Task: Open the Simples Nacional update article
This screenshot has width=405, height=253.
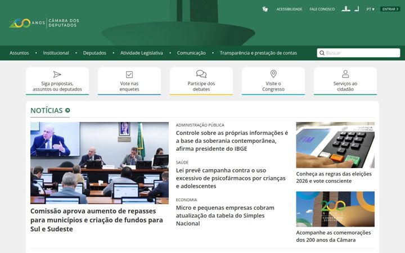Action: pos(225,215)
